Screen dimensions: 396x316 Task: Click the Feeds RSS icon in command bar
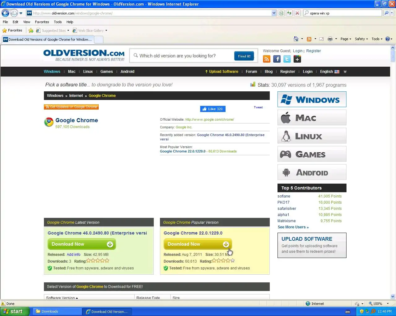pyautogui.click(x=309, y=39)
